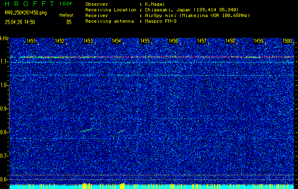Click the file name KN9_2504261450.png
298x189 pixels.
coord(26,13)
